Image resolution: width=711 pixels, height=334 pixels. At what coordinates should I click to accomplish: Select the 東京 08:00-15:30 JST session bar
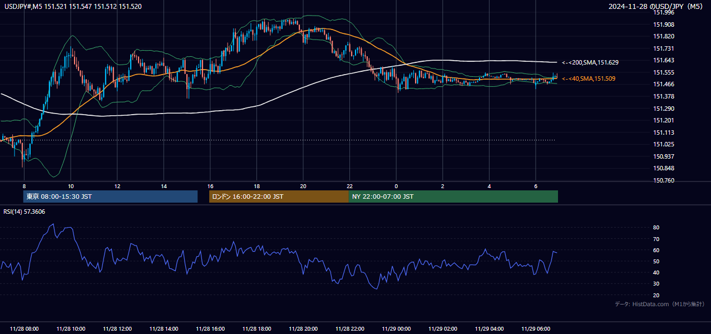(x=110, y=197)
